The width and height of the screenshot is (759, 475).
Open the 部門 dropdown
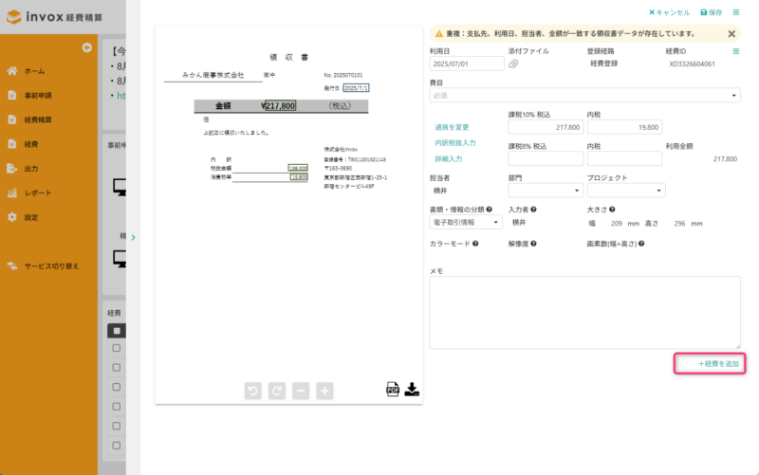pyautogui.click(x=546, y=191)
